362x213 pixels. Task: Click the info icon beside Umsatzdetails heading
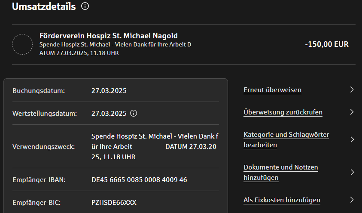tap(85, 6)
